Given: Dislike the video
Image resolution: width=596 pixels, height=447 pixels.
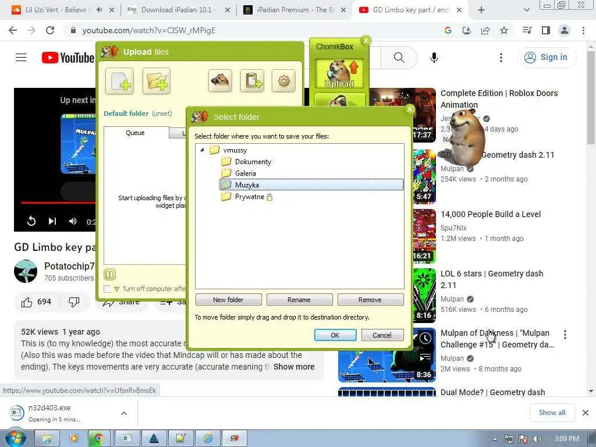Looking at the screenshot, I should tap(74, 302).
